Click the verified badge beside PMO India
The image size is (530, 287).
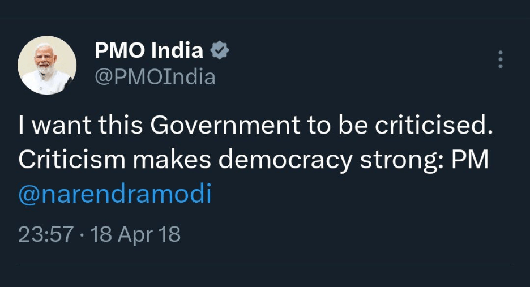click(220, 52)
